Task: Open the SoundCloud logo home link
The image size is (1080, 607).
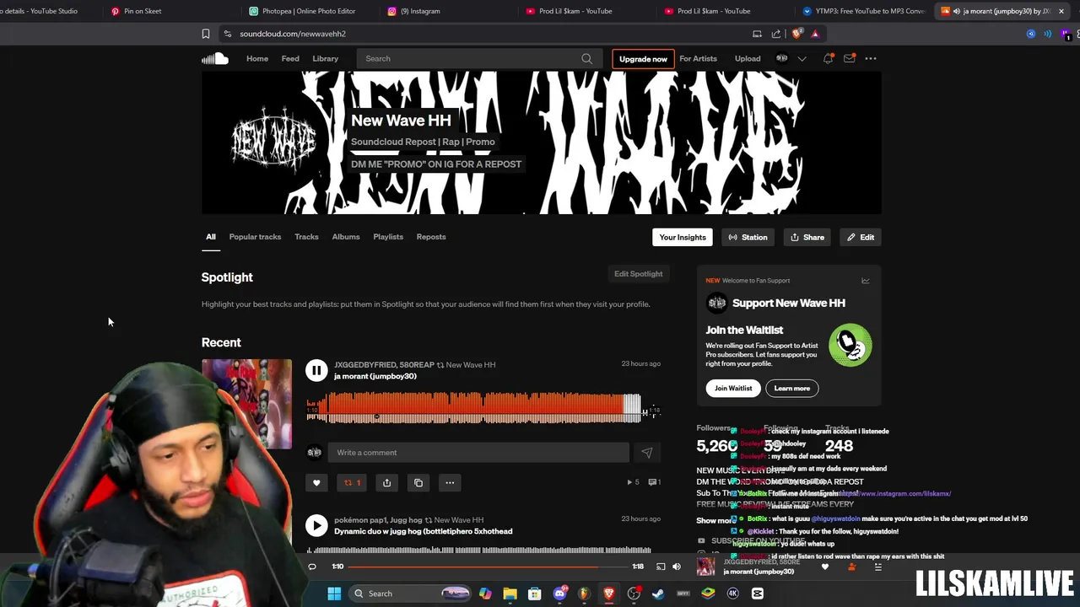Action: [x=215, y=58]
